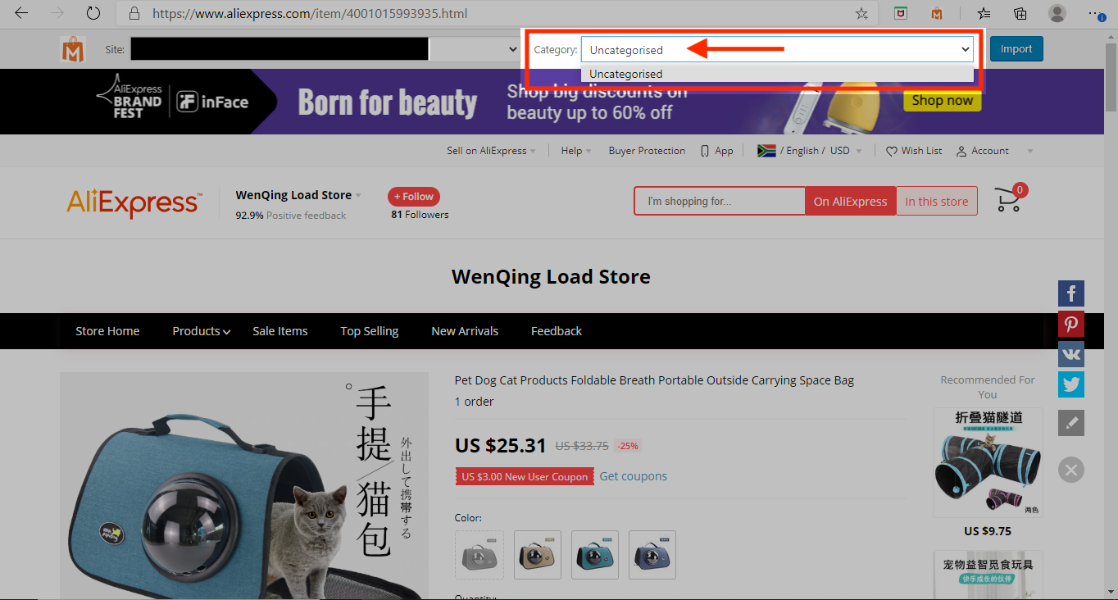
Task: Search On AliExpress button
Action: 850,202
